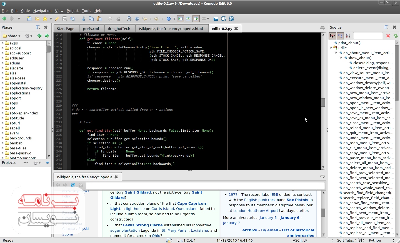Click the Python language selector in status bar

375,240
